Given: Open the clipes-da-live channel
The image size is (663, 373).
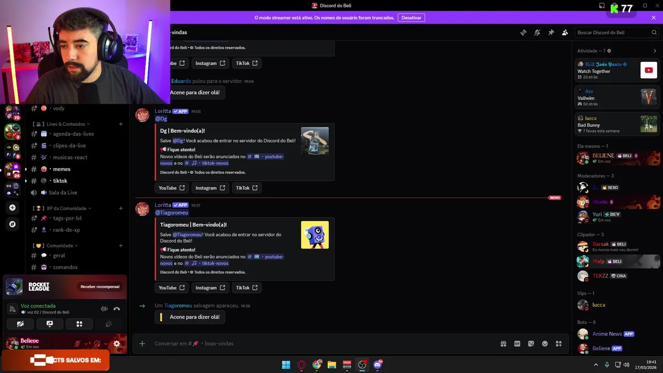Looking at the screenshot, I should (x=77, y=146).
